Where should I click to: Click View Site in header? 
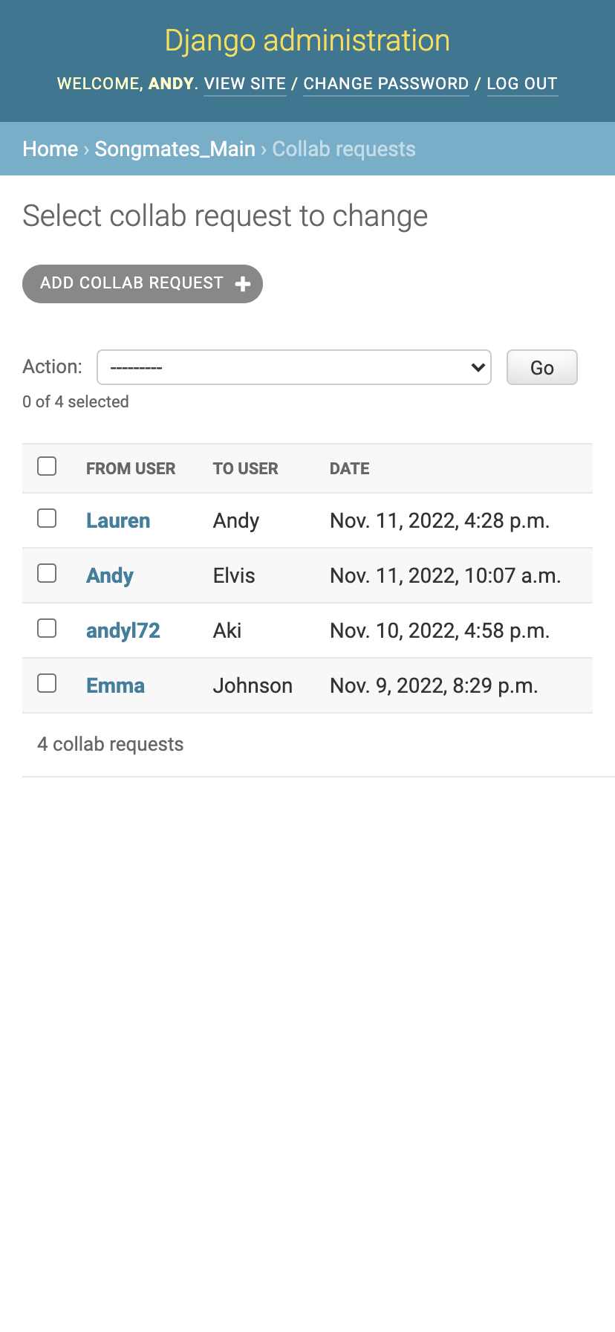coord(245,84)
